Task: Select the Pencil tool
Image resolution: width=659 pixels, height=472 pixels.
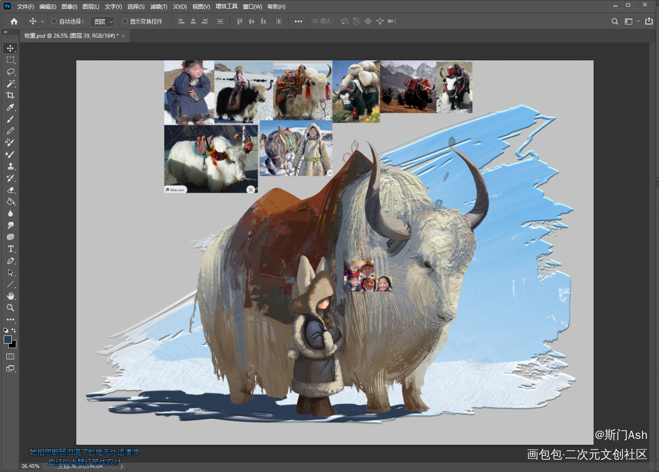Action: pyautogui.click(x=10, y=131)
